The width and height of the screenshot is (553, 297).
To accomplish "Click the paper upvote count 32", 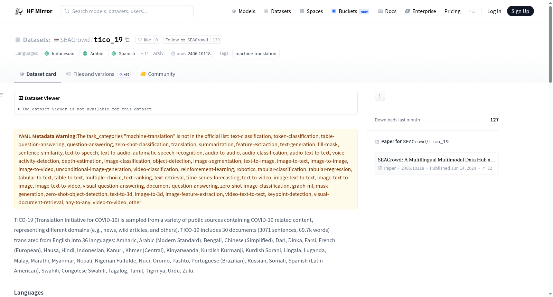I will (x=487, y=168).
